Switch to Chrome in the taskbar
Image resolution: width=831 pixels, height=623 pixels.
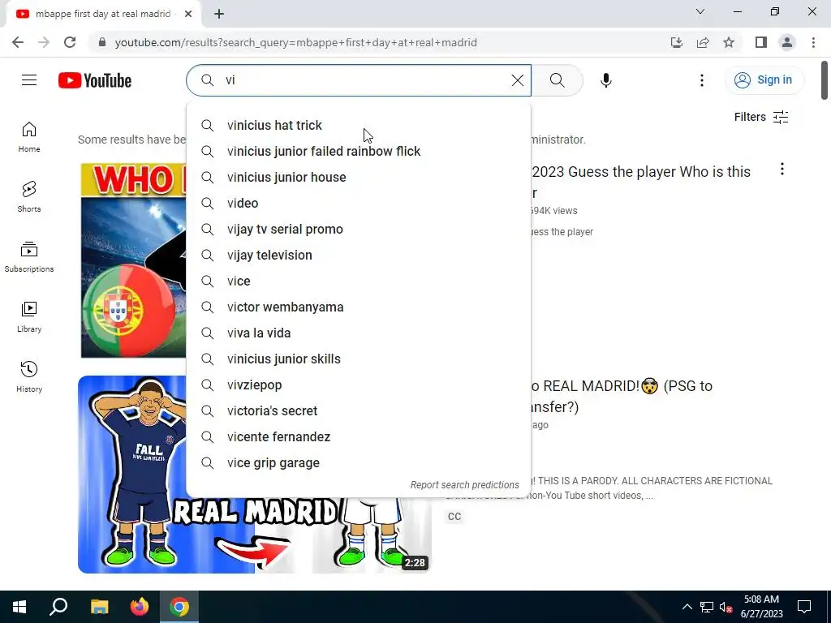tap(179, 607)
